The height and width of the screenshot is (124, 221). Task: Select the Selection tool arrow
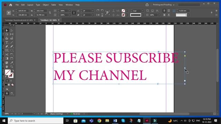point(7,30)
